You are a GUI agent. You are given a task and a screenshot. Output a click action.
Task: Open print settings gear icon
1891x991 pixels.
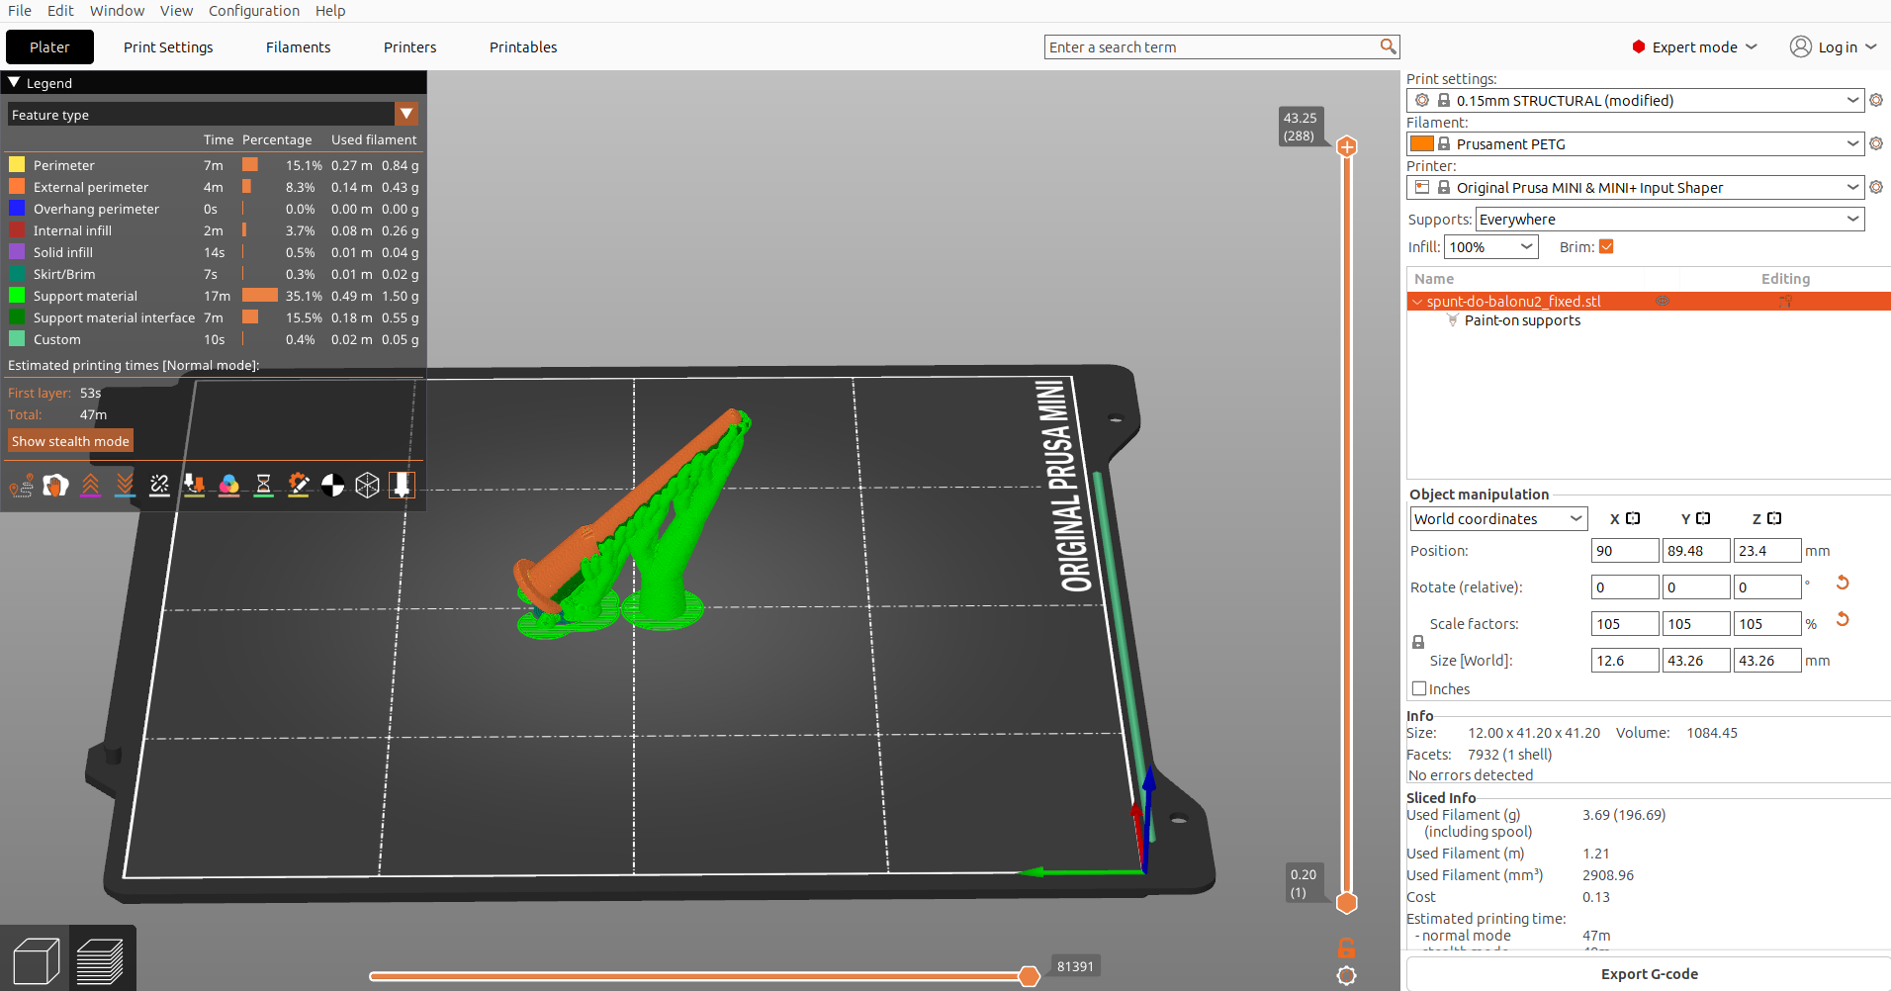pyautogui.click(x=1876, y=100)
